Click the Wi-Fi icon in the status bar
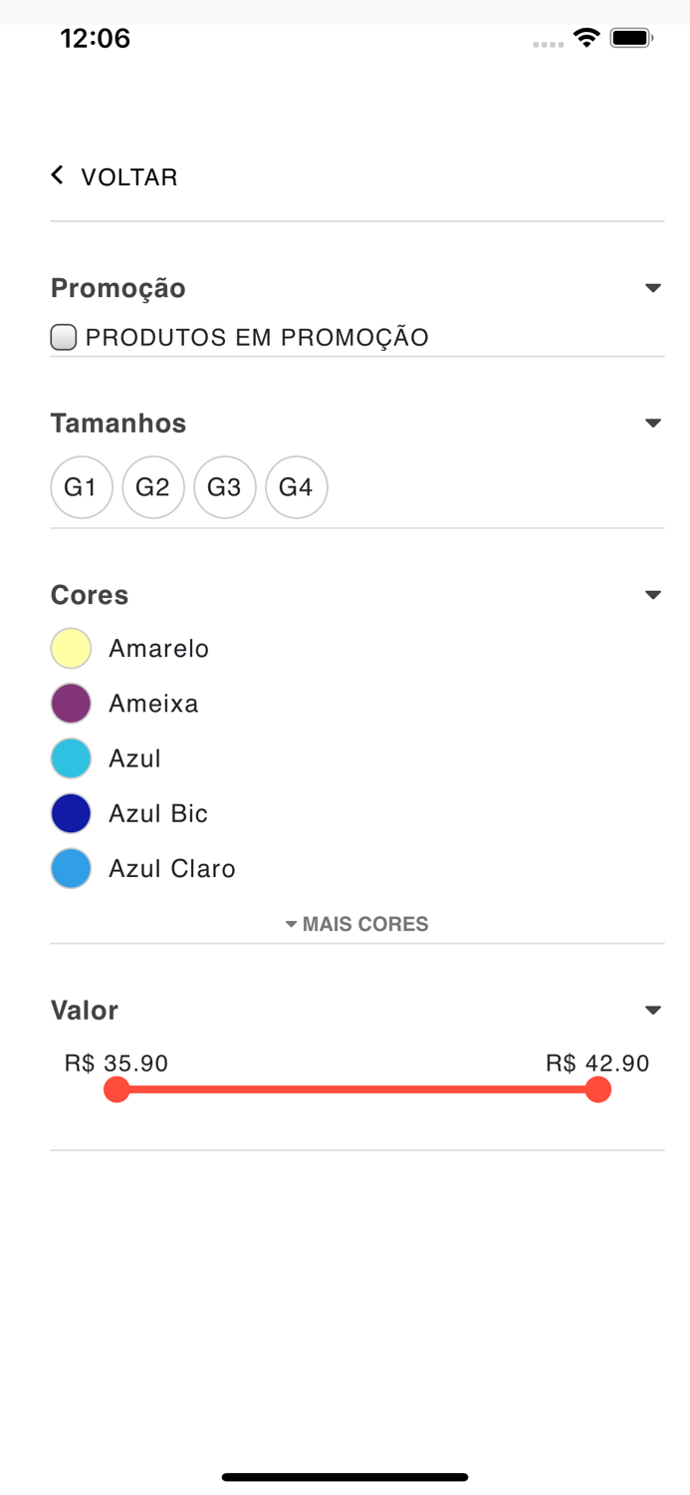This screenshot has height=1495, width=690. tap(586, 38)
